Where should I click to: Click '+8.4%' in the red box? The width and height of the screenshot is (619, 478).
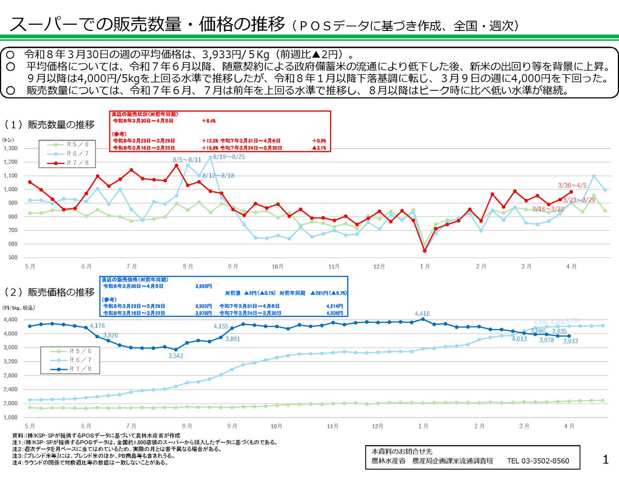(208, 120)
